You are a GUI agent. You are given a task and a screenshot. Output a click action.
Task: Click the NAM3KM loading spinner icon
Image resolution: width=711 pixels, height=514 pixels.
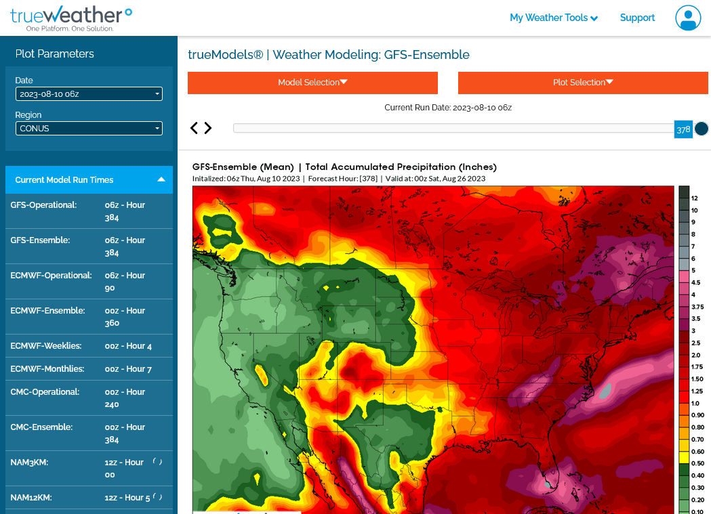[x=157, y=461]
